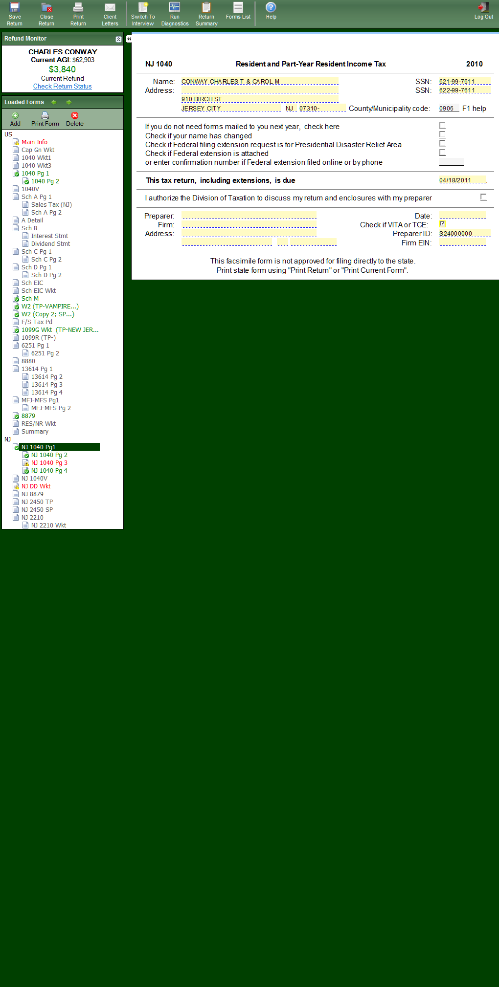Click the Log Out icon
Viewport: 499px width, 987px height.
[483, 8]
